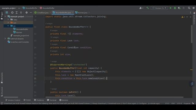Click the read-only lock icon in status bar
The width and height of the screenshot is (196, 110).
click(193, 103)
